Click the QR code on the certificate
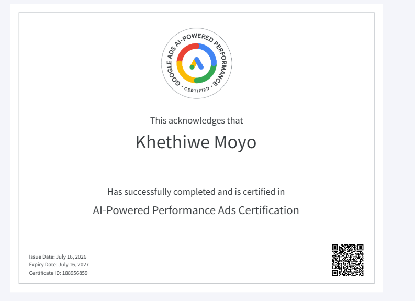 347,260
